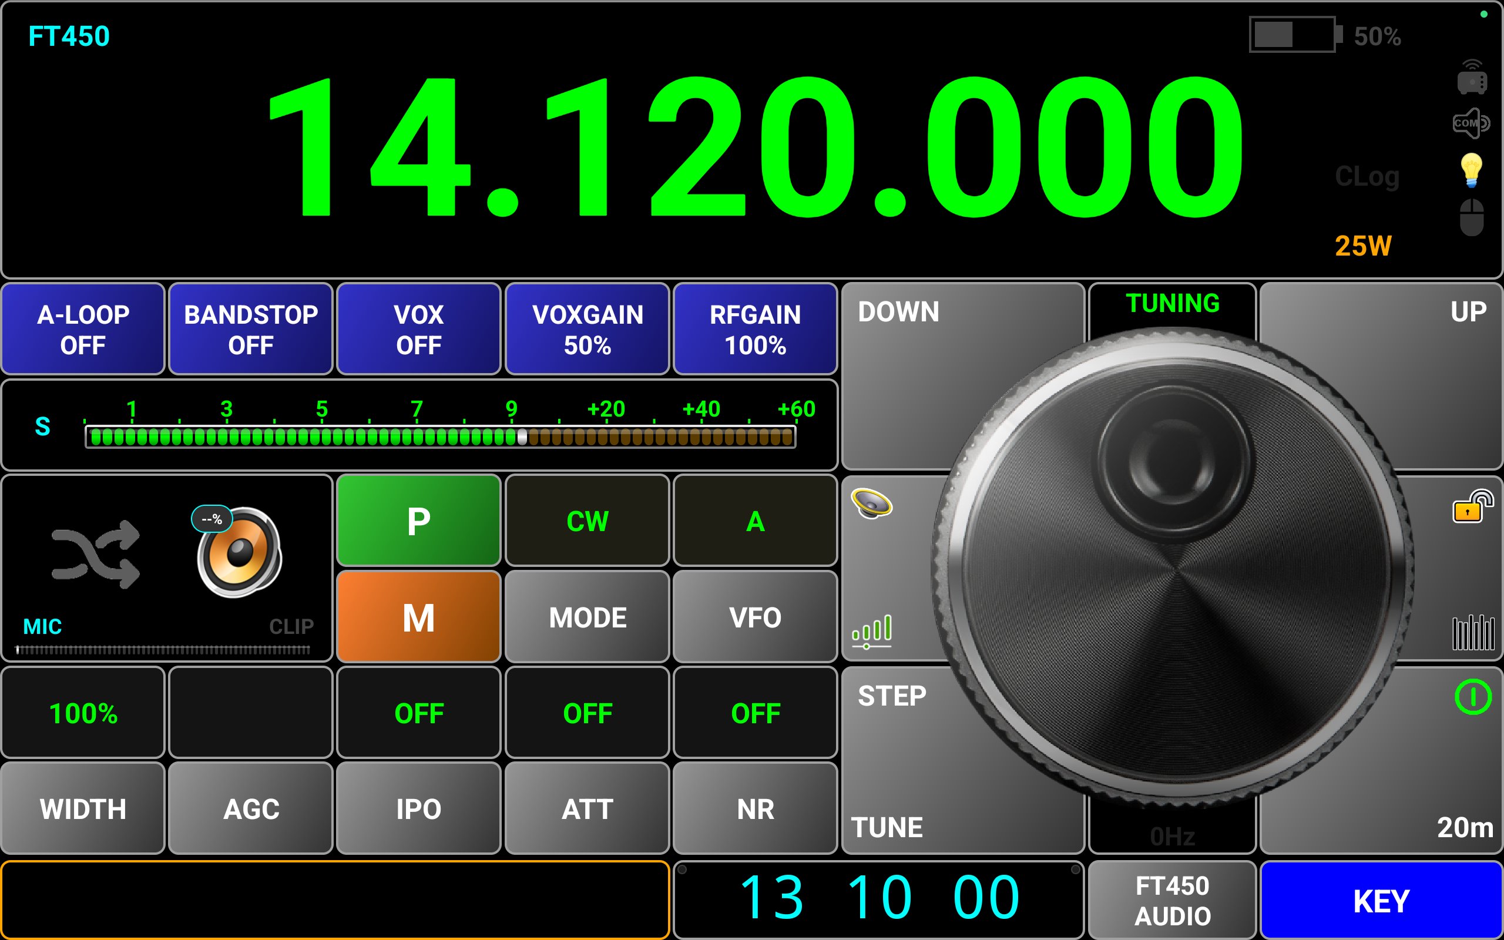Click the green signal bars icon

871,631
